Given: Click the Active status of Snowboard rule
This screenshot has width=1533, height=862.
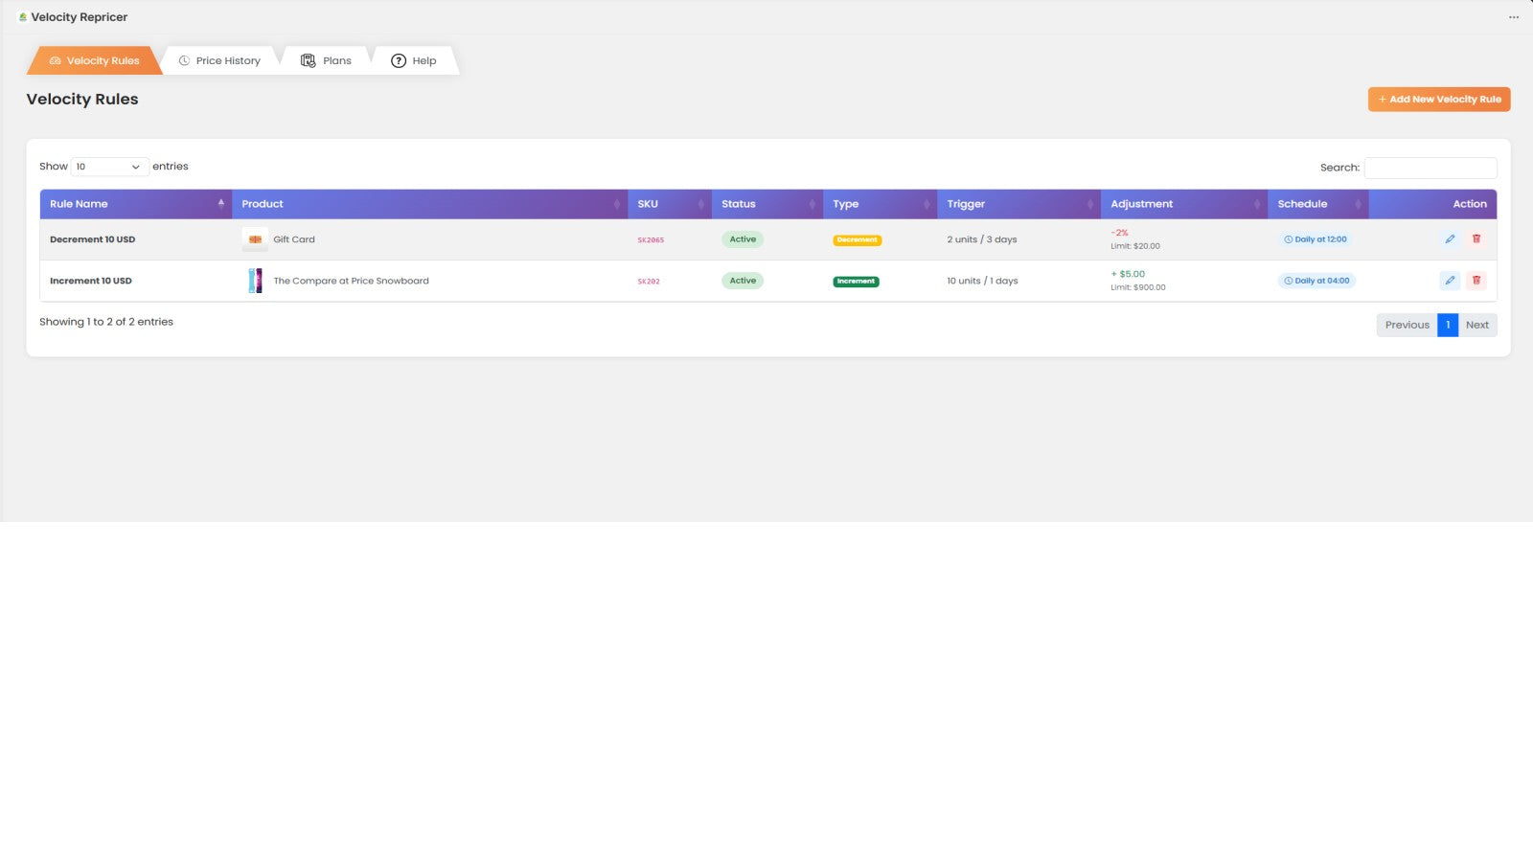Looking at the screenshot, I should pyautogui.click(x=743, y=281).
